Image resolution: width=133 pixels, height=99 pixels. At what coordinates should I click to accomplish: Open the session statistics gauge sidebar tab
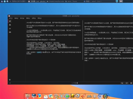point(10,25)
